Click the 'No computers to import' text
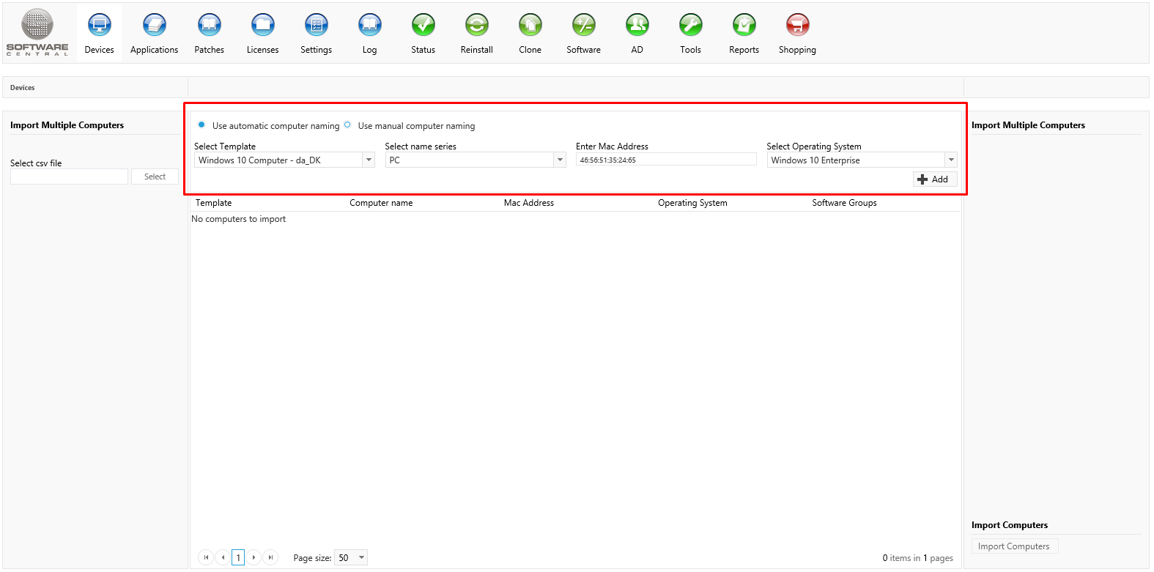This screenshot has height=572, width=1154. tap(239, 219)
